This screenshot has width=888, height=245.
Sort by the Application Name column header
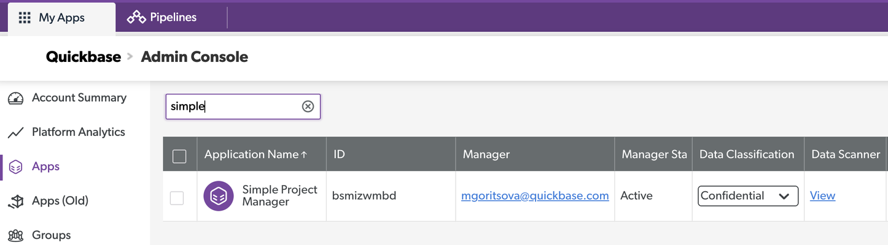(x=255, y=154)
